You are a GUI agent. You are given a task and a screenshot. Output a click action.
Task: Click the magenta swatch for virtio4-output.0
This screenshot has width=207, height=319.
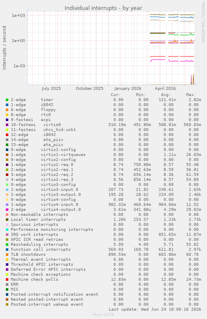7,210
